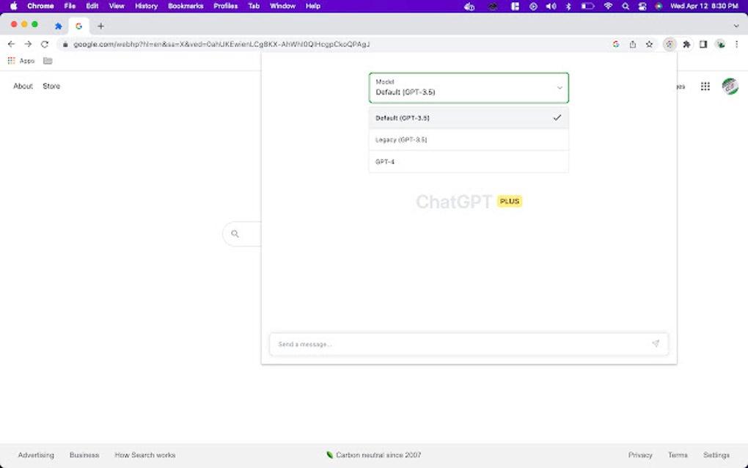The image size is (748, 468).
Task: Open the Bookmarks menu
Action: pos(186,6)
